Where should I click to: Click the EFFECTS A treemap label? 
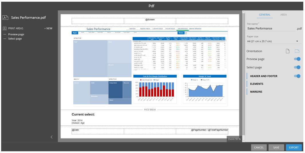tap(113, 79)
